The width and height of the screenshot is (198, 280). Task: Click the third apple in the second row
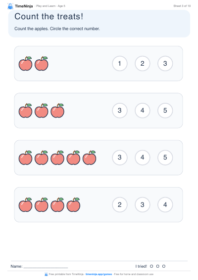(x=57, y=110)
